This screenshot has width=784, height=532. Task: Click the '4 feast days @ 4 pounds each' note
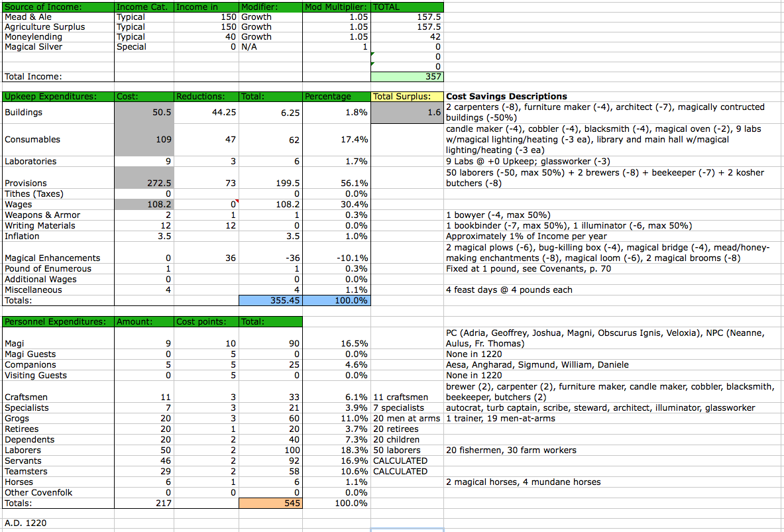click(509, 290)
